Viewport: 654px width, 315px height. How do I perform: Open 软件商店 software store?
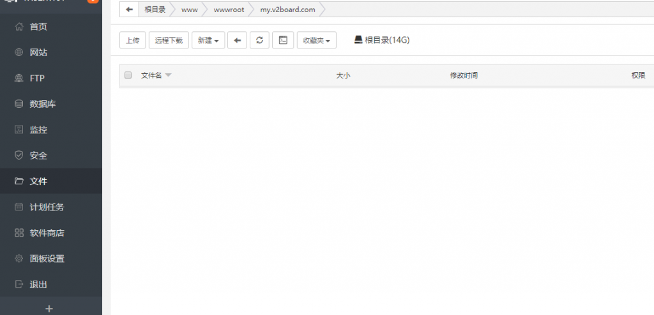click(x=47, y=233)
